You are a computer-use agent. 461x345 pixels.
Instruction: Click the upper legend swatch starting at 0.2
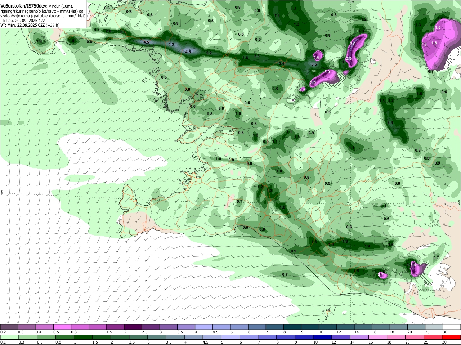9,327
